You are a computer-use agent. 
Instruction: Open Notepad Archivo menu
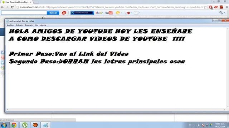coord(10,25)
